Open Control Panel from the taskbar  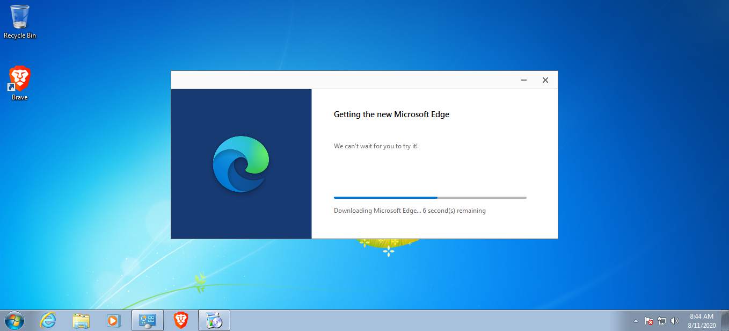tap(147, 320)
